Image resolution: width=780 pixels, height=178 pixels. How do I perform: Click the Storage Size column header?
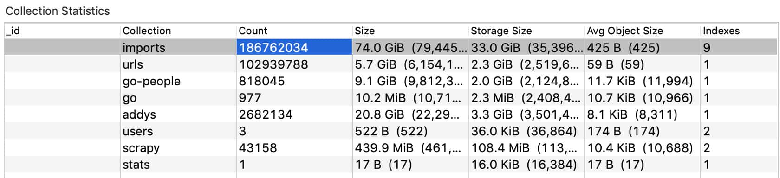click(526, 31)
